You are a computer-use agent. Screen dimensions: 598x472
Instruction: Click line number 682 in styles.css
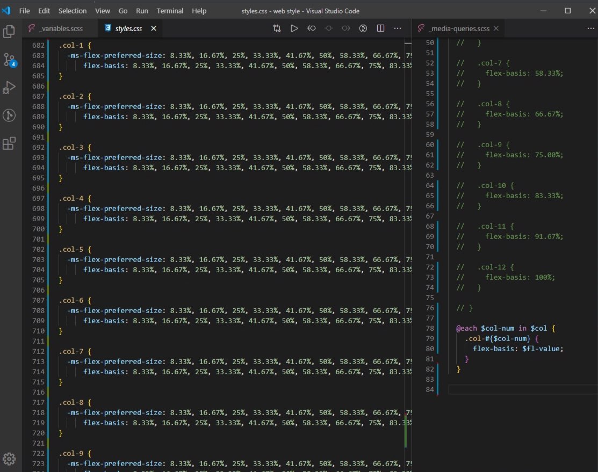coord(38,45)
